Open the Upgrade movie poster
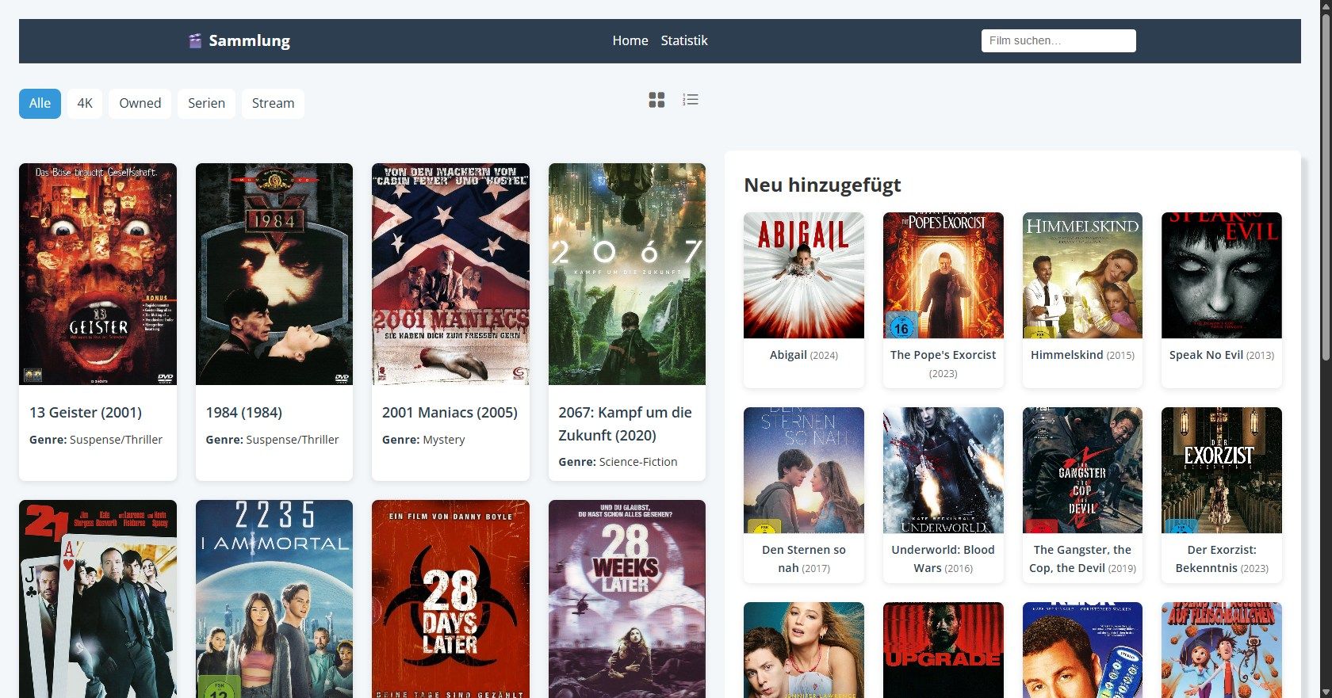The height and width of the screenshot is (698, 1332). click(x=943, y=650)
